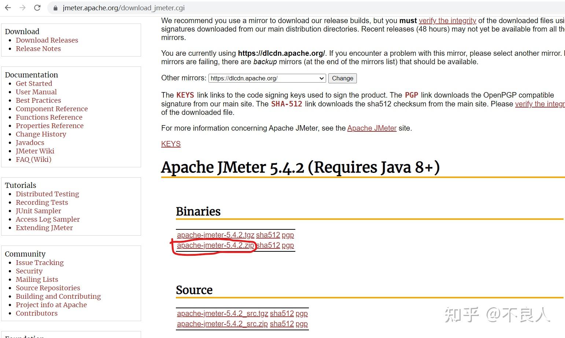Open sha512 checksum for binary tgz
Image resolution: width=565 pixels, height=338 pixels.
[268, 235]
